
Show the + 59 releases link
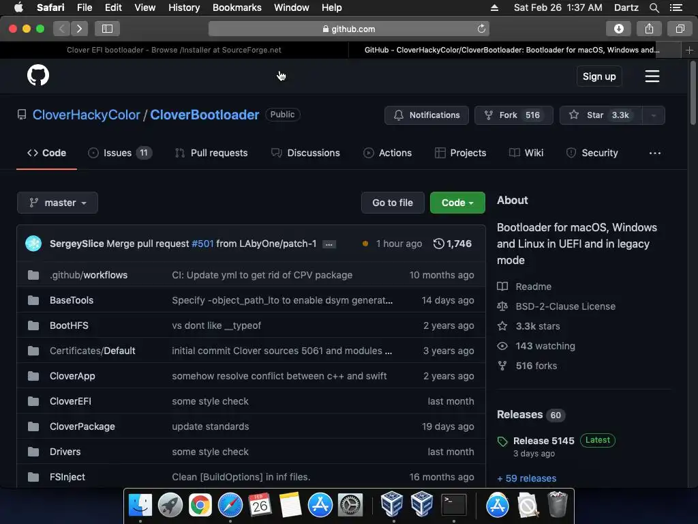click(x=527, y=478)
